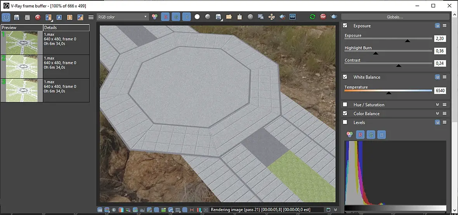Click the red remove history image icon
458x215 pixels.
click(38, 17)
